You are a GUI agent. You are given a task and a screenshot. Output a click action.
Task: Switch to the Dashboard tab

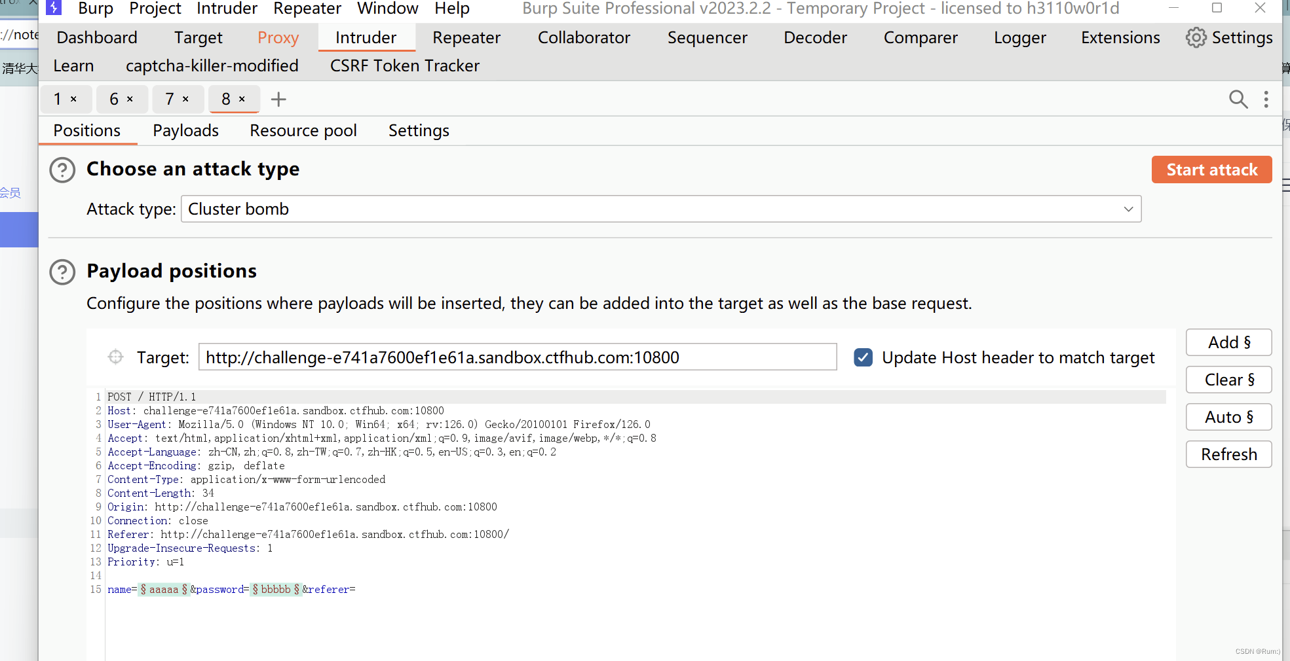coord(97,37)
